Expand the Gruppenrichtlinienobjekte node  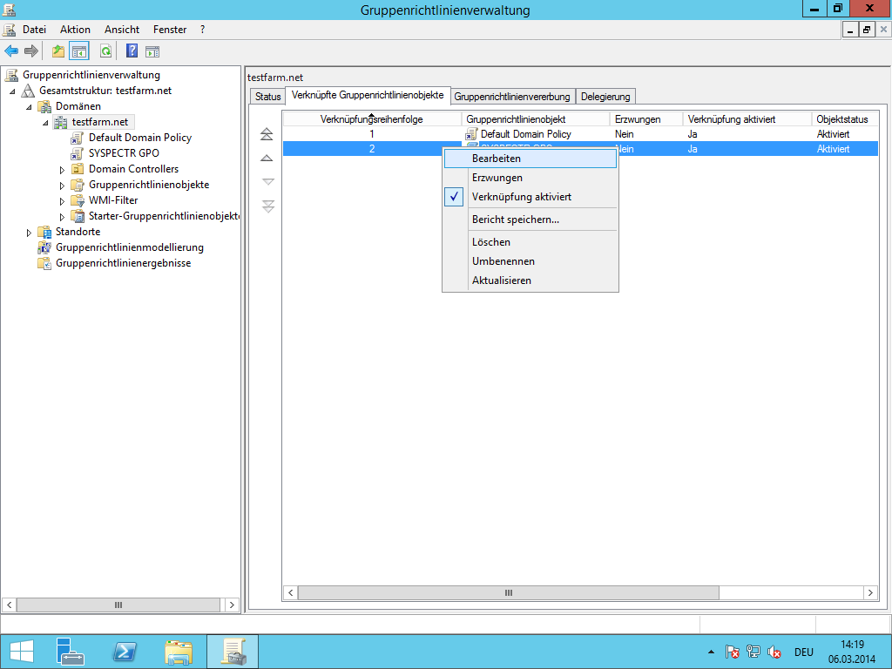[62, 186]
